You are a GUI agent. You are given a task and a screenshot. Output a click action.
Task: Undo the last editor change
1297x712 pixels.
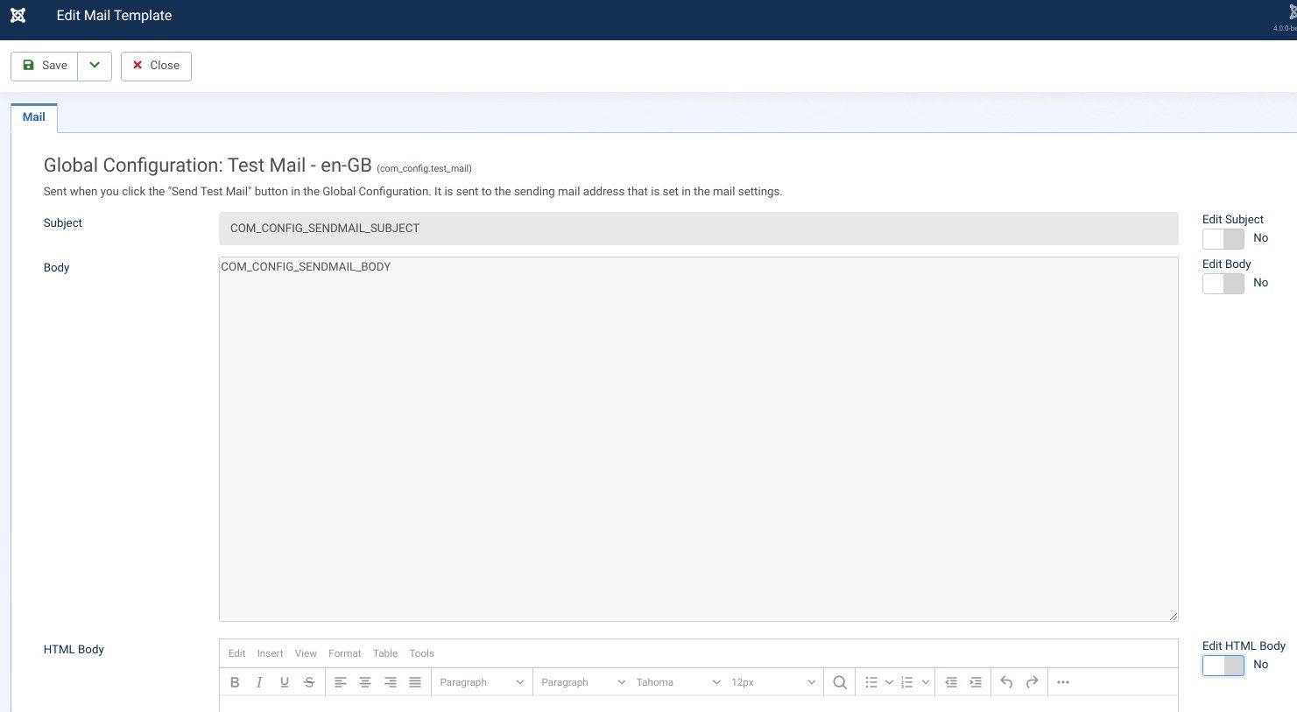(1005, 681)
